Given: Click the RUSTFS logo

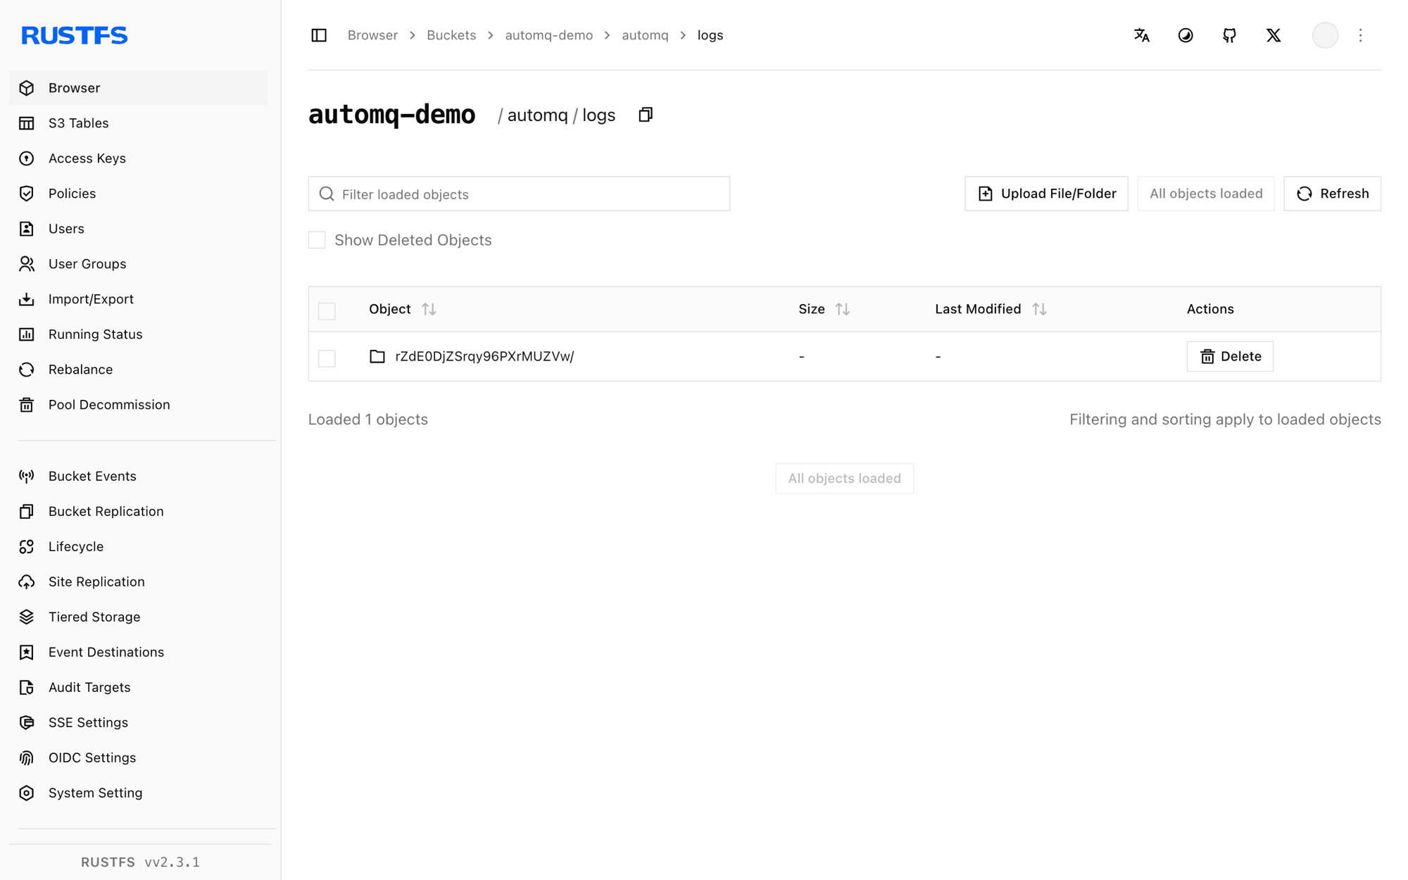Looking at the screenshot, I should point(75,35).
